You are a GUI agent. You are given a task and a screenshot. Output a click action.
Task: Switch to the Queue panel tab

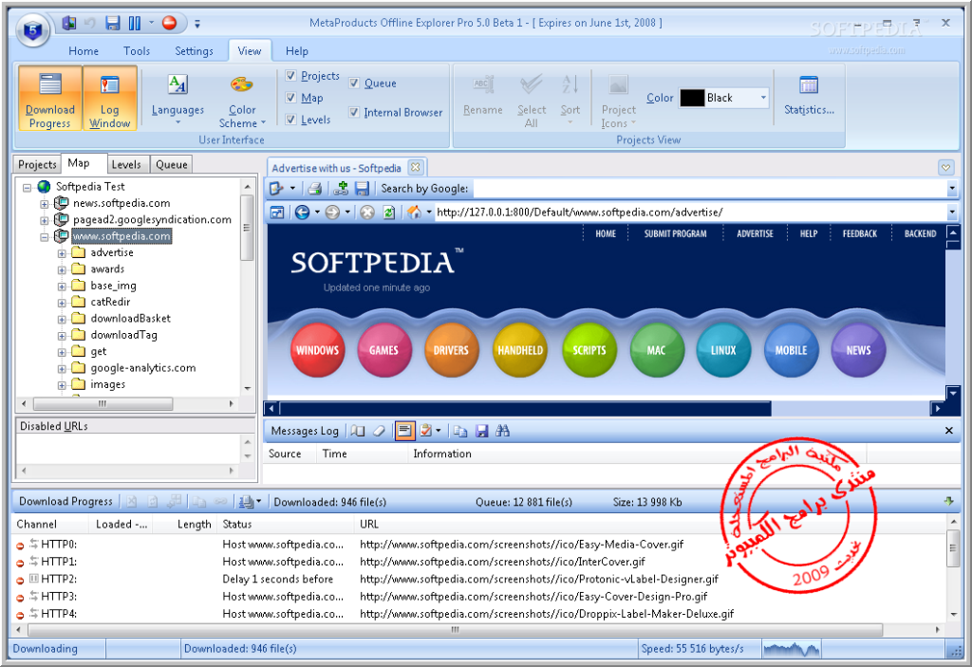(172, 164)
